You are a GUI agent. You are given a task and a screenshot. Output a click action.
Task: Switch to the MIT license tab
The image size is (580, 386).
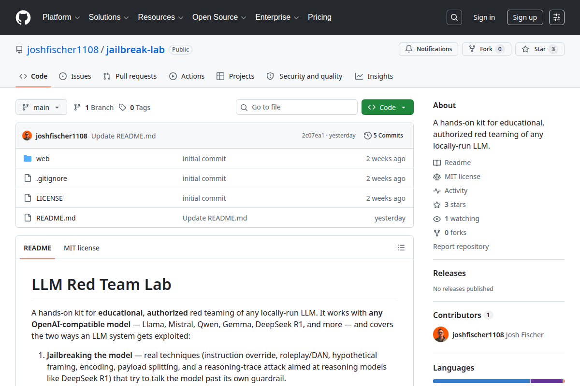[82, 248]
